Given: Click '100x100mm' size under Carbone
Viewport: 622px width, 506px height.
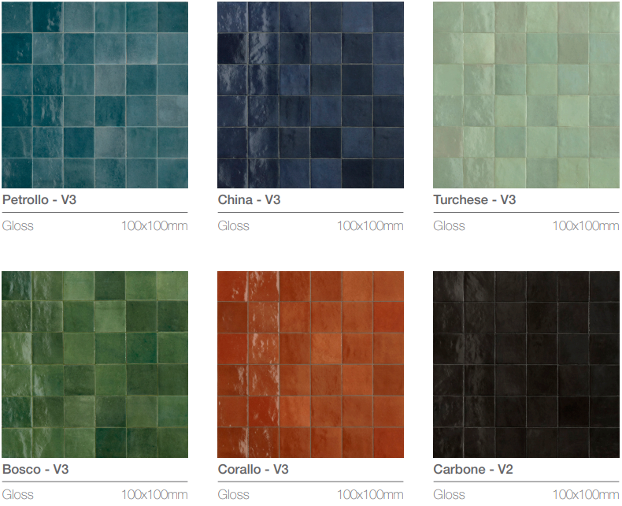Looking at the screenshot, I should pyautogui.click(x=586, y=494).
